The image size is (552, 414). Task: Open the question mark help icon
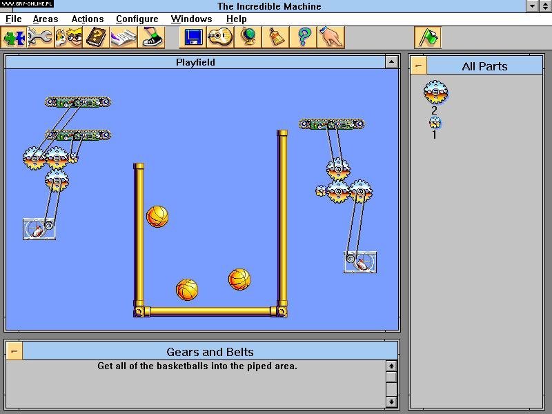pos(304,38)
